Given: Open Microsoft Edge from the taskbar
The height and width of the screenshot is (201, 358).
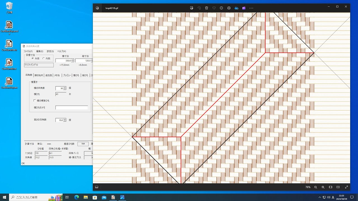Looking at the screenshot, I should 76,197.
